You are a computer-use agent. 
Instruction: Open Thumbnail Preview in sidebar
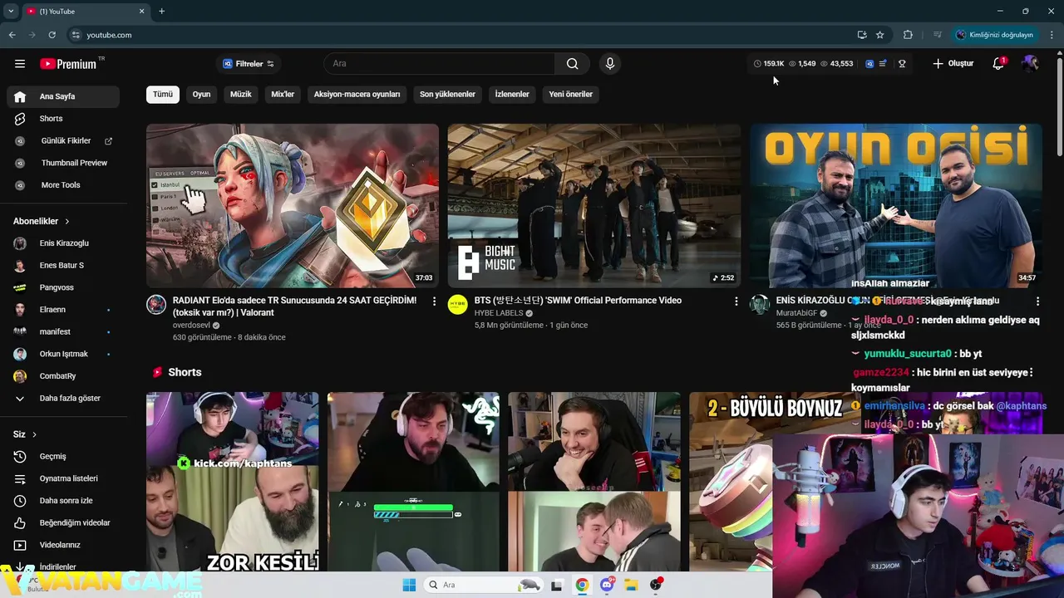63,163
